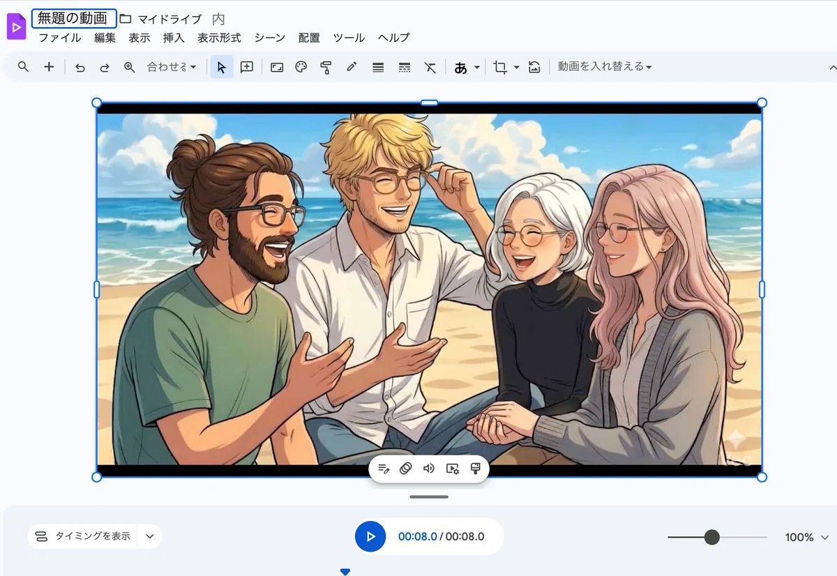Click the reset image icon in toolbar

tap(534, 67)
